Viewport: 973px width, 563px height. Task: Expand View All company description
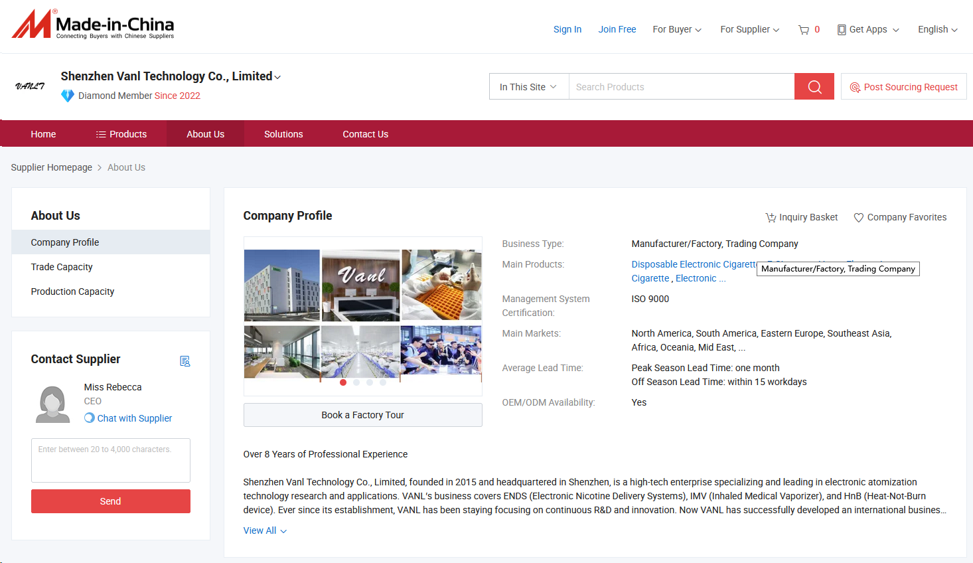(265, 530)
